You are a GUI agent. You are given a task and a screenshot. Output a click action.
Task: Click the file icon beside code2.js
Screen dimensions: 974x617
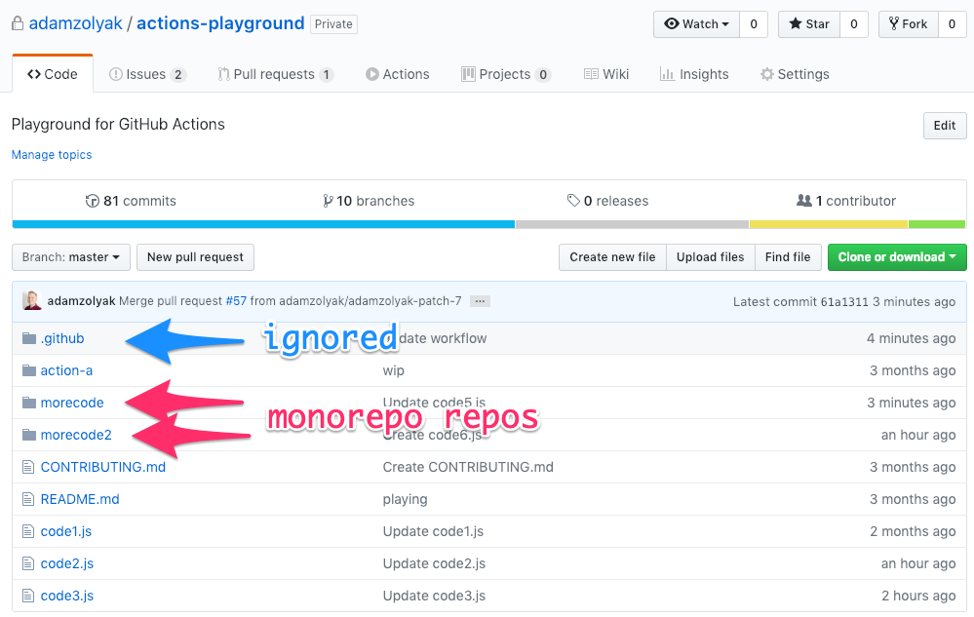tap(28, 563)
